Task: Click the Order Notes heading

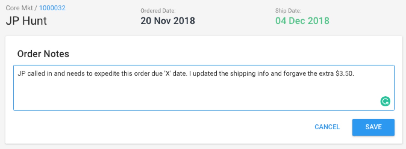Action: point(43,54)
